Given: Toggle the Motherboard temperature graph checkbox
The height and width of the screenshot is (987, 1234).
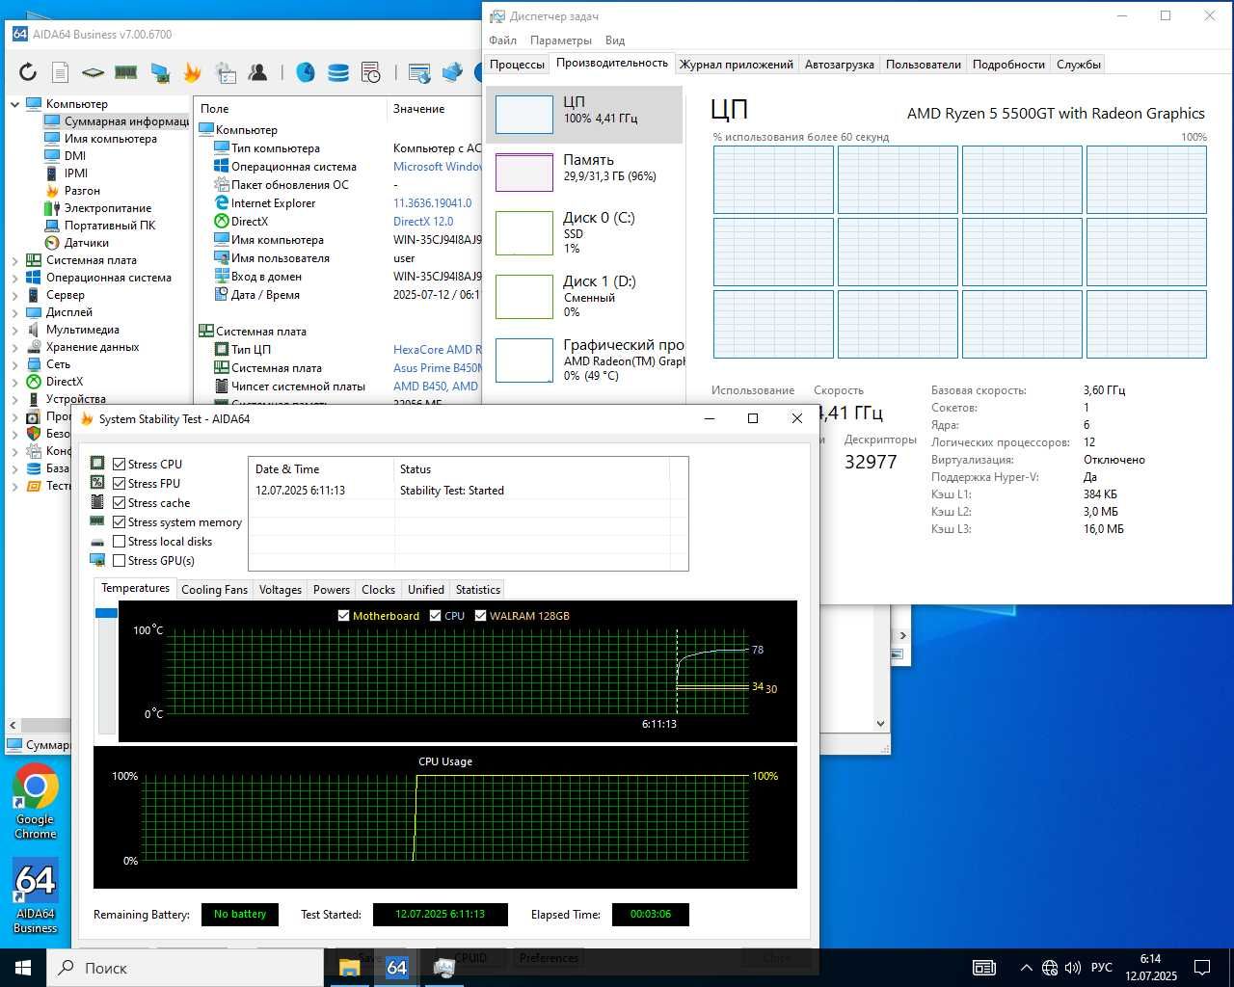Looking at the screenshot, I should coord(344,616).
